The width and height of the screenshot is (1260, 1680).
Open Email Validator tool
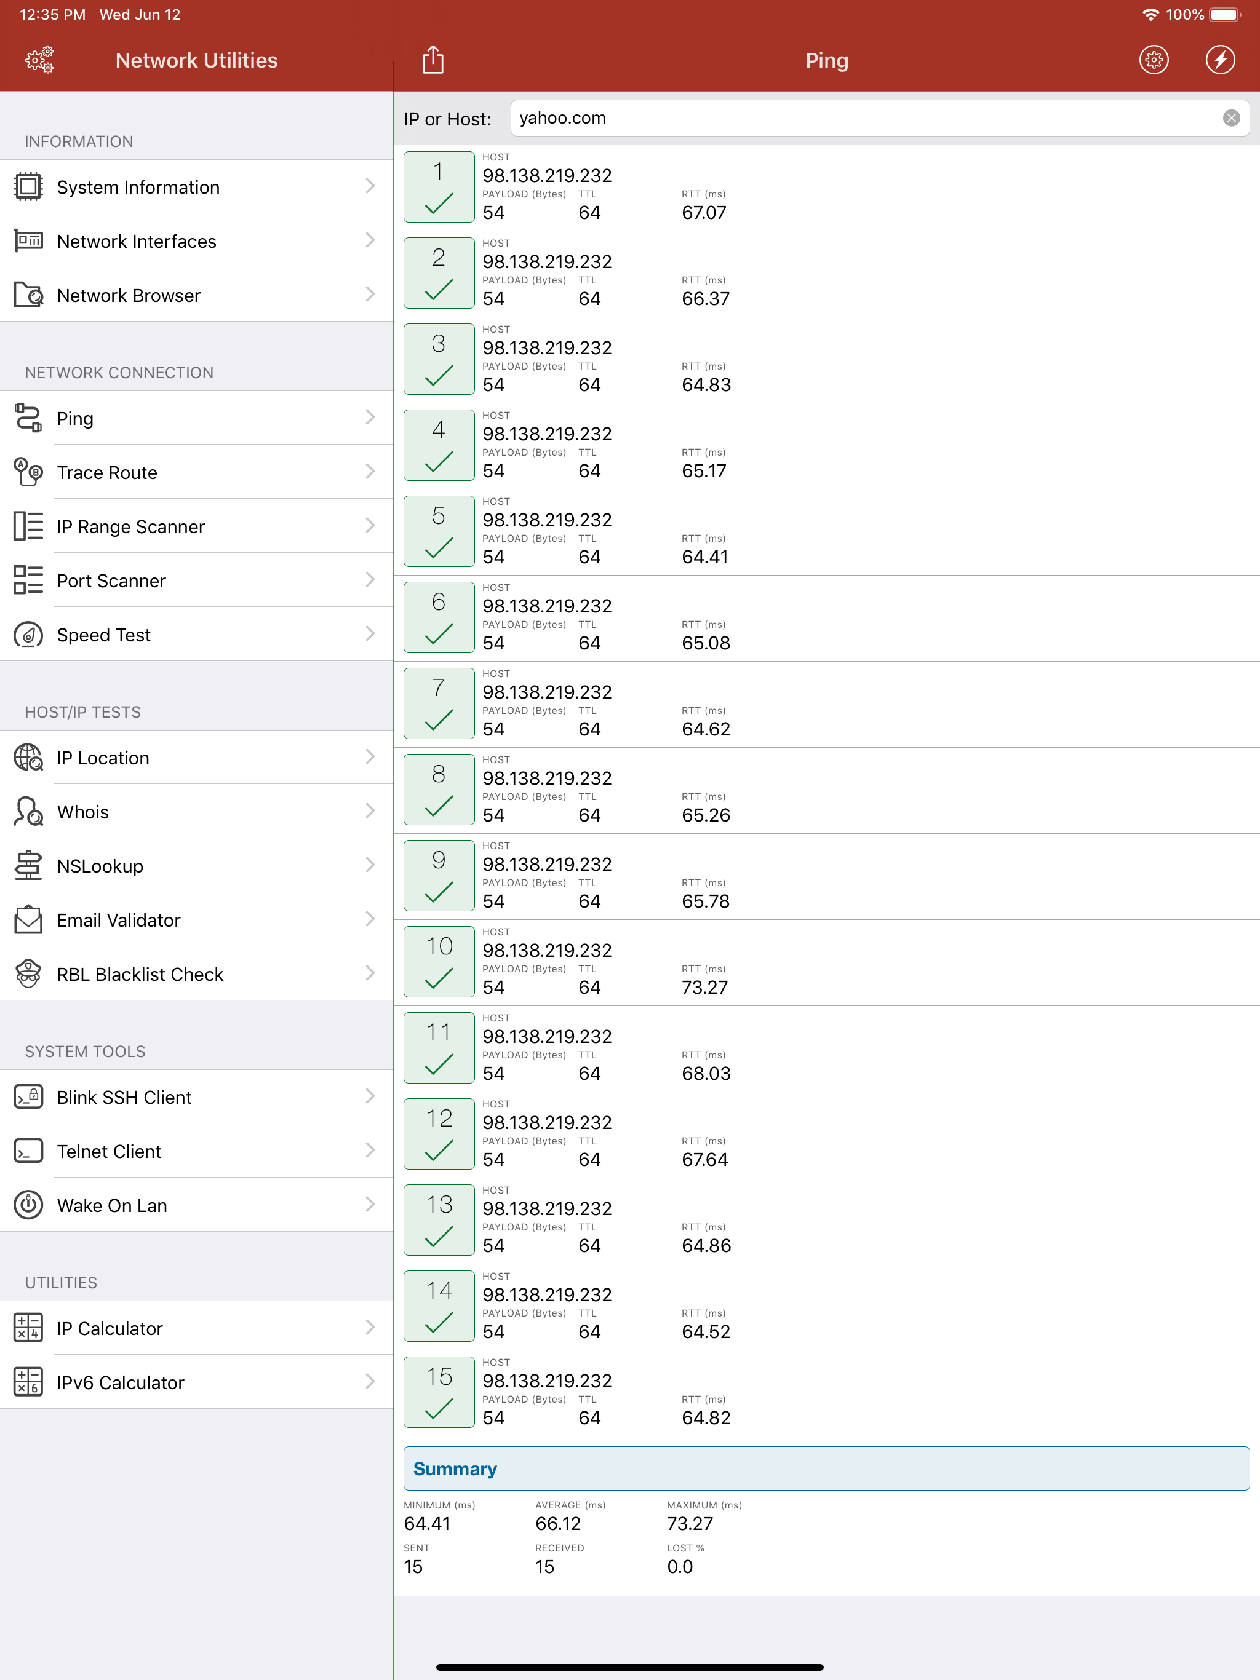pos(119,920)
